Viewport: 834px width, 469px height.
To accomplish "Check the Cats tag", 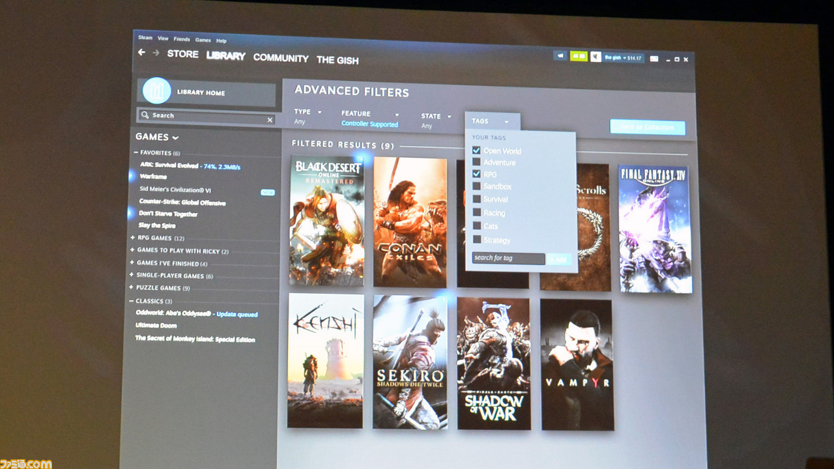I will (x=476, y=225).
